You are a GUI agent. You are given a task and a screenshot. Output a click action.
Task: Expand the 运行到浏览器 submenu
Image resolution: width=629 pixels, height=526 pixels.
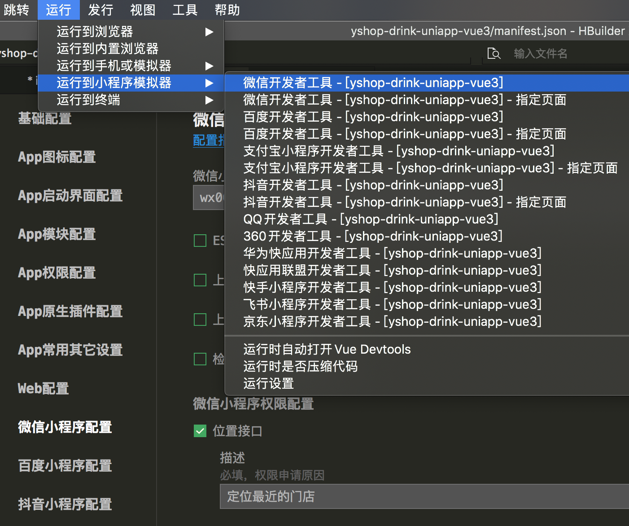tap(131, 32)
